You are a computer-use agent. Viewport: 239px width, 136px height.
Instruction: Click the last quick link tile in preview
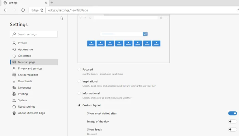[156, 43]
